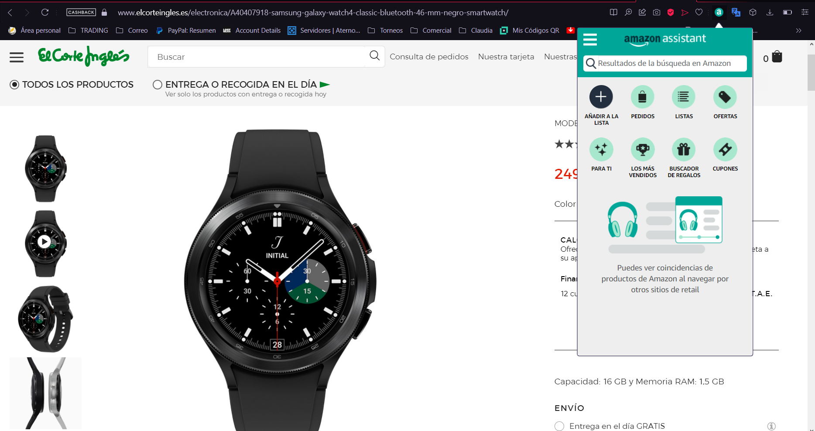Click the Amazon Assistant extension icon
The width and height of the screenshot is (815, 431).
pos(719,12)
